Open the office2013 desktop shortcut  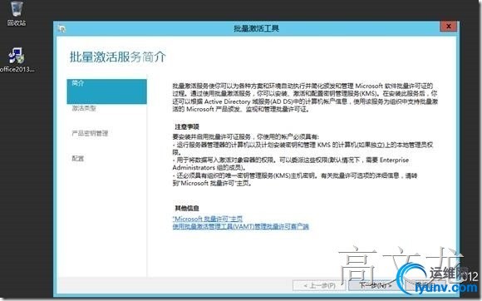17,60
